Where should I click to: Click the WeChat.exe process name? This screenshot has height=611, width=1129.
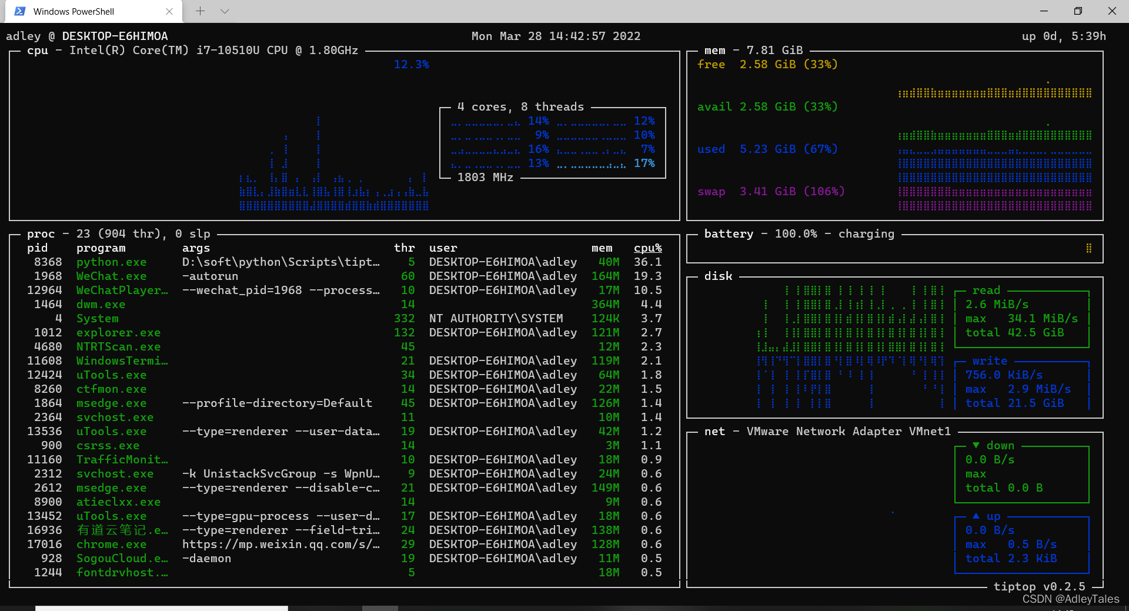[x=112, y=276]
